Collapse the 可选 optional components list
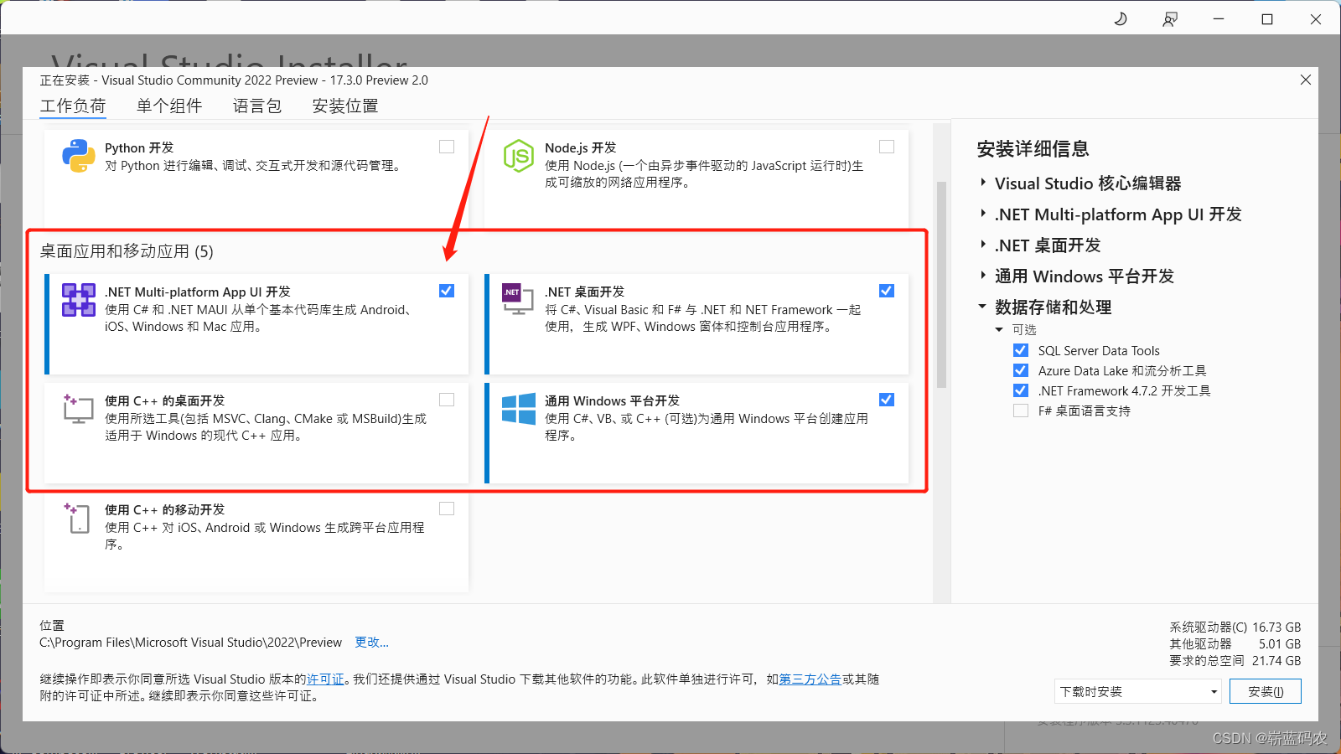This screenshot has width=1341, height=754. (x=999, y=330)
